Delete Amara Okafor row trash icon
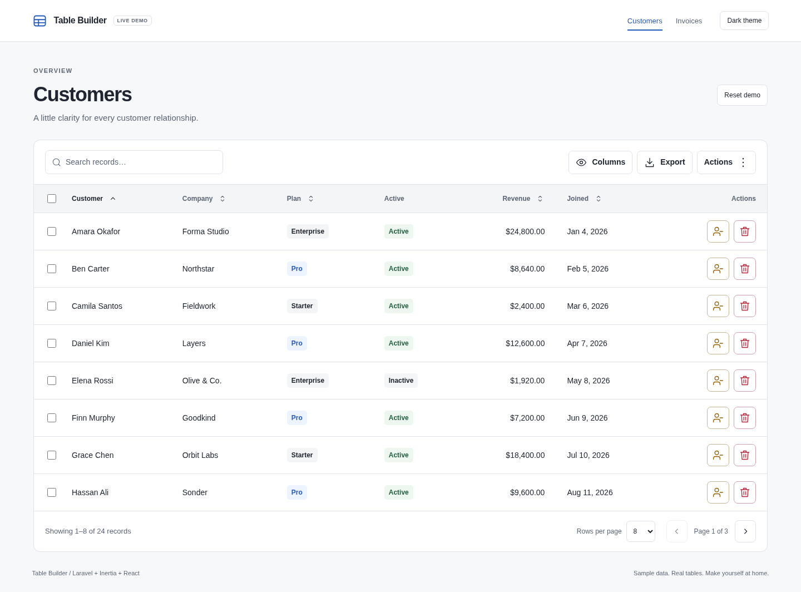This screenshot has width=801, height=592. pos(745,231)
